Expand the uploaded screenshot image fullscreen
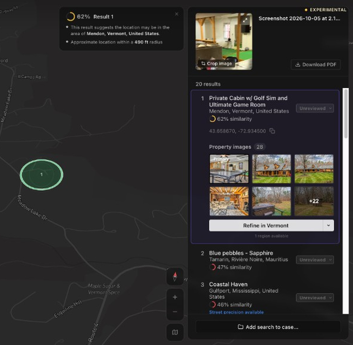Screen dimensions: 353x345 (x=245, y=20)
